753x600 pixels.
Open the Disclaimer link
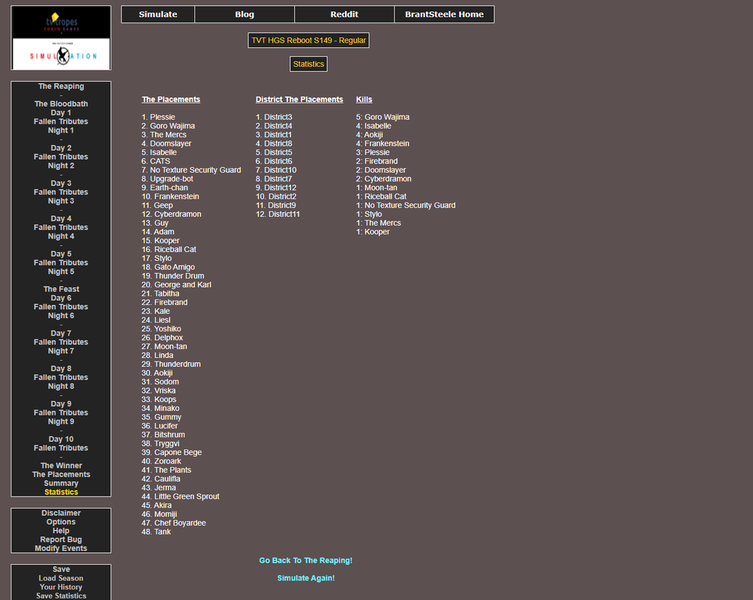coord(61,514)
